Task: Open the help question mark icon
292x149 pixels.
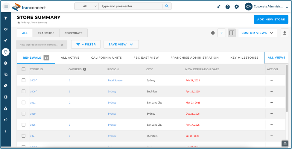Action: coord(228,7)
